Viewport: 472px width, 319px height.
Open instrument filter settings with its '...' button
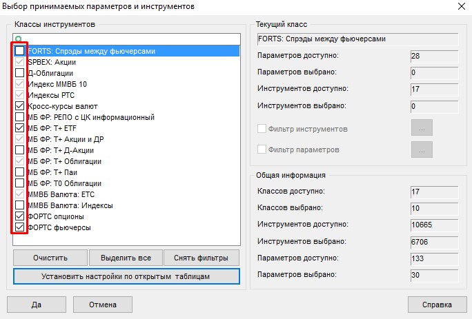coord(421,128)
